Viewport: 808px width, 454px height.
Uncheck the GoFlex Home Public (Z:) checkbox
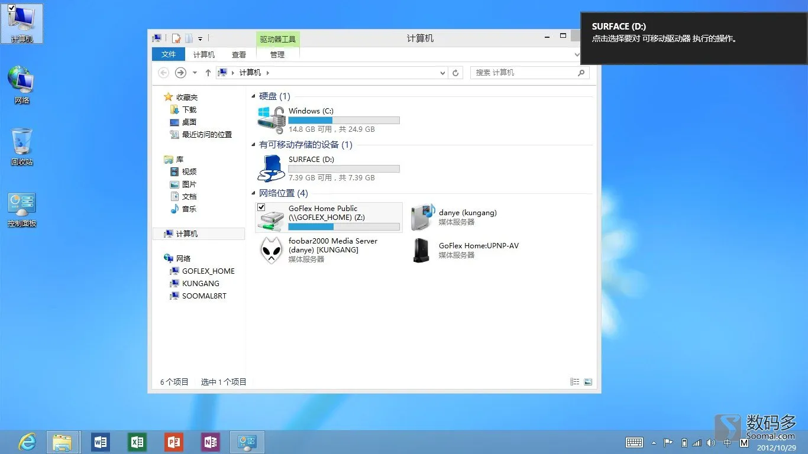261,207
